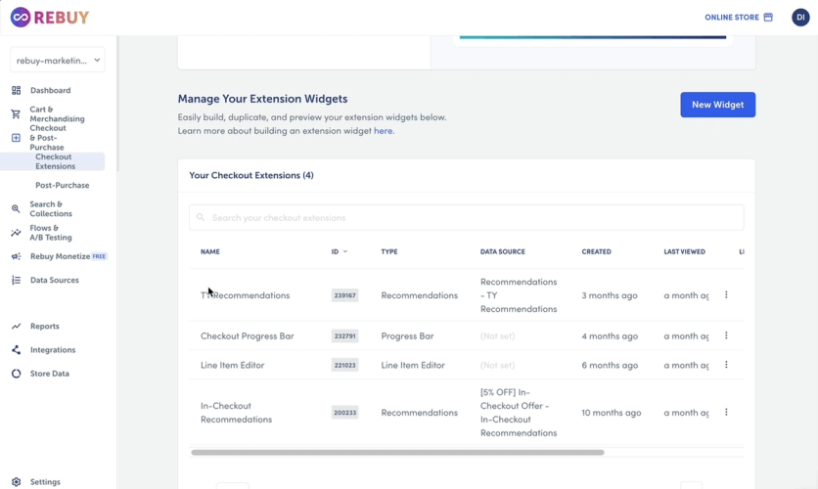Click the ID badge 221023
This screenshot has width=818, height=489.
pyautogui.click(x=344, y=365)
